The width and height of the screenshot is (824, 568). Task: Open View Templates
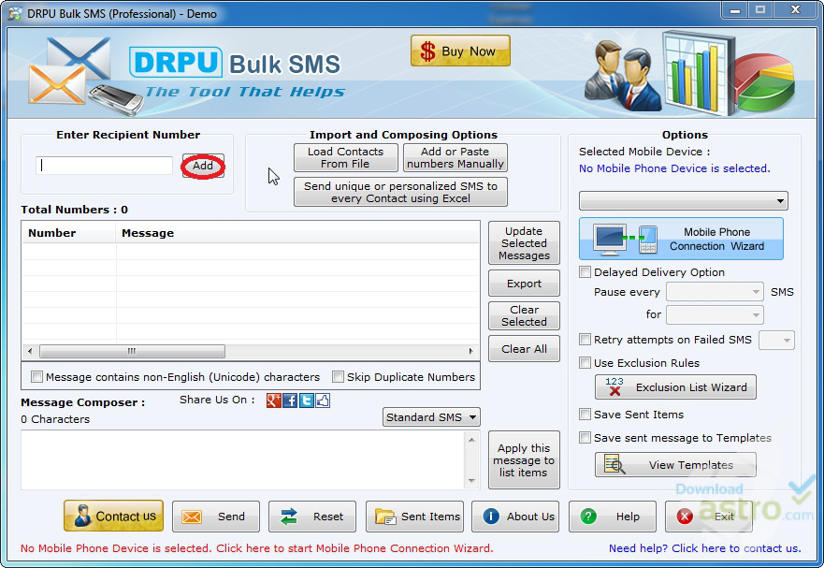pos(675,465)
